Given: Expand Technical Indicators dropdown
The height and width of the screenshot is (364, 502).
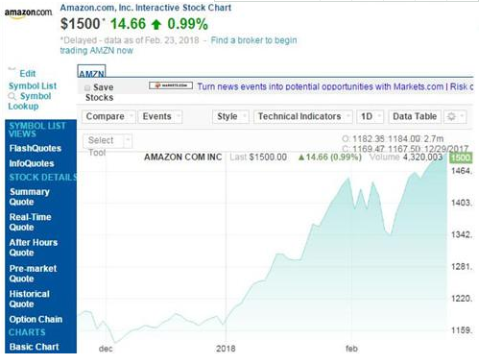Looking at the screenshot, I should coord(303,116).
